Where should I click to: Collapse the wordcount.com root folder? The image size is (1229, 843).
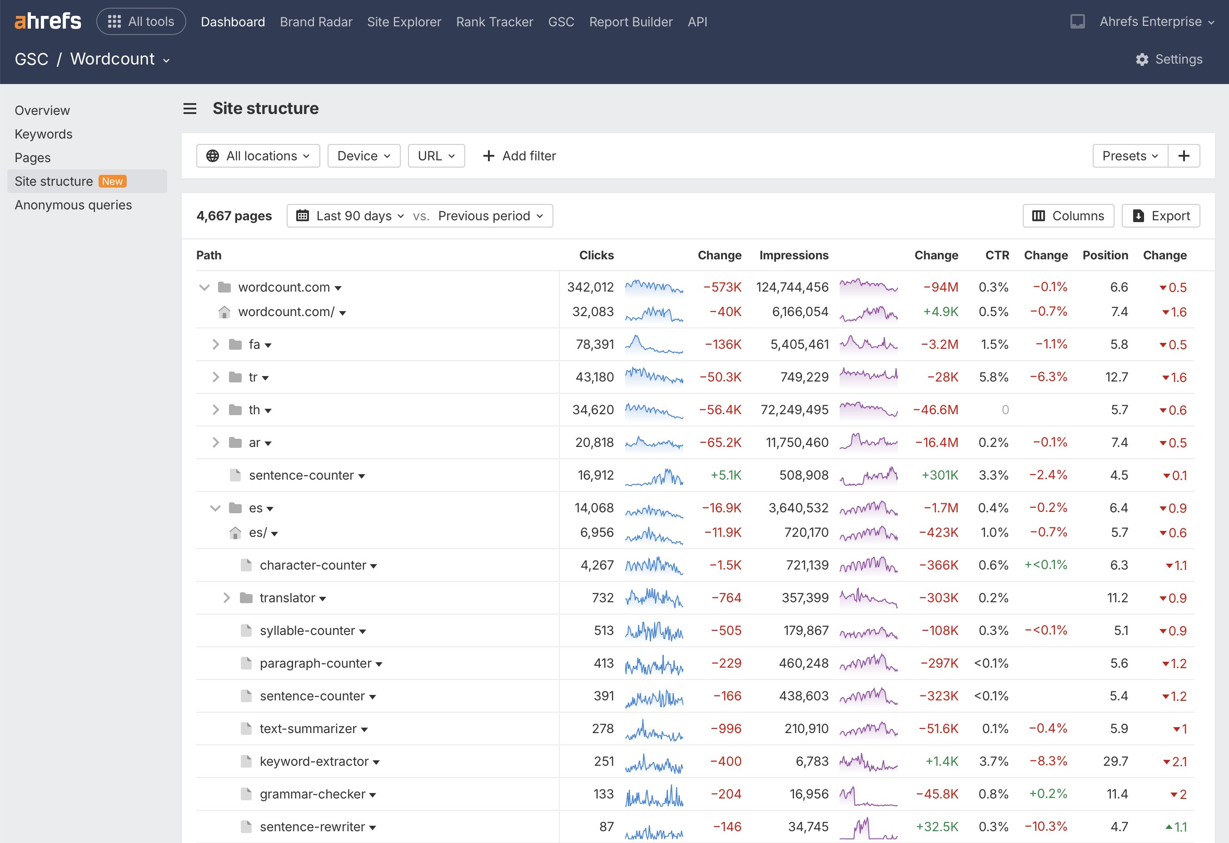pyautogui.click(x=204, y=288)
